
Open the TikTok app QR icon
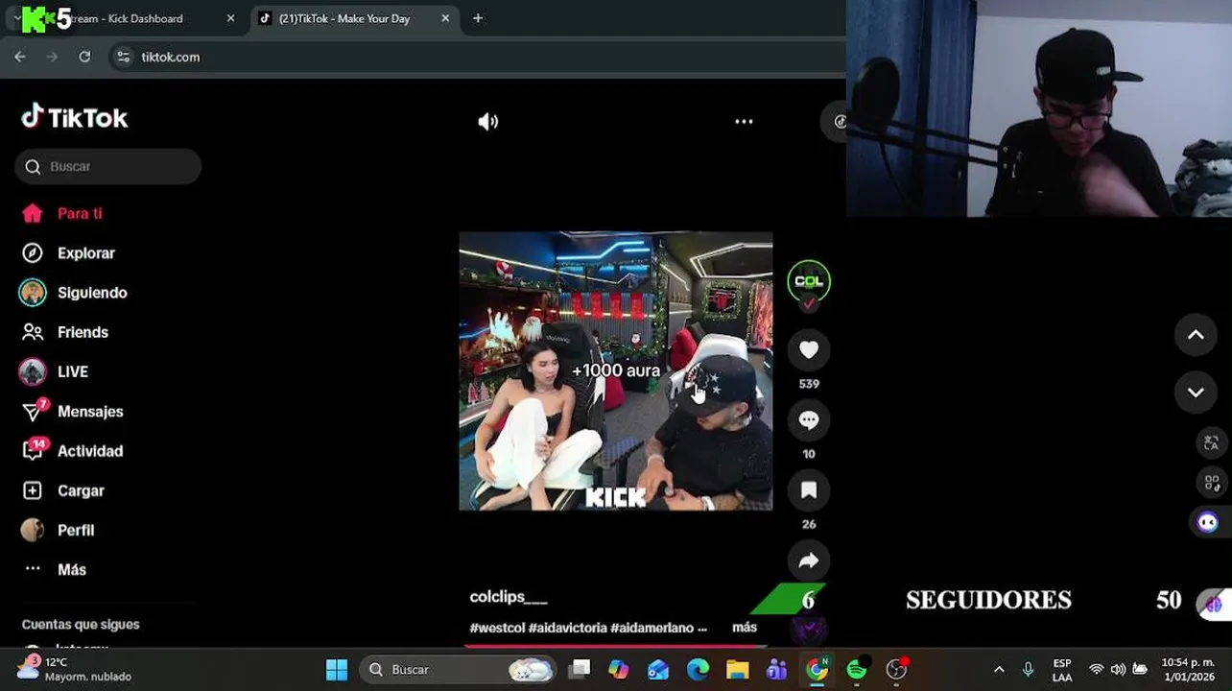(1210, 483)
